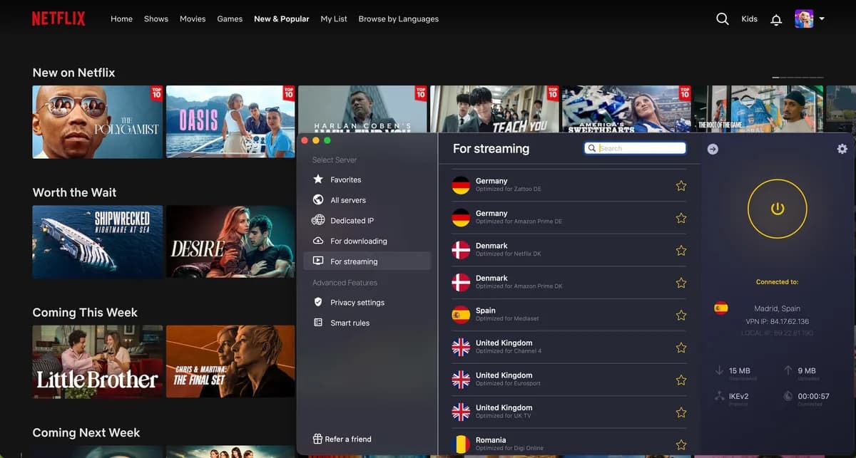
Task: Favorite Denmark Netflix DK star
Action: (681, 250)
